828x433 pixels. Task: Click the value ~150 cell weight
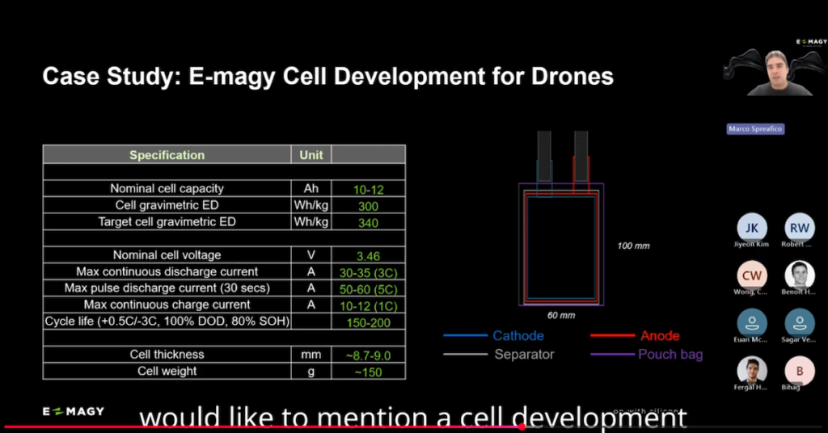pos(368,372)
